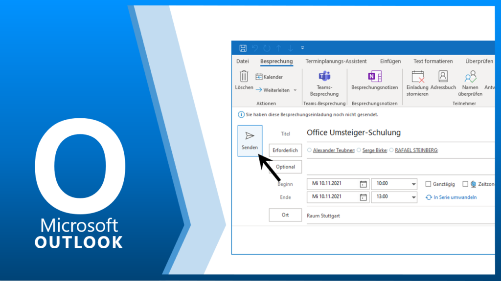Select attendee Alexander Teubner

click(334, 150)
